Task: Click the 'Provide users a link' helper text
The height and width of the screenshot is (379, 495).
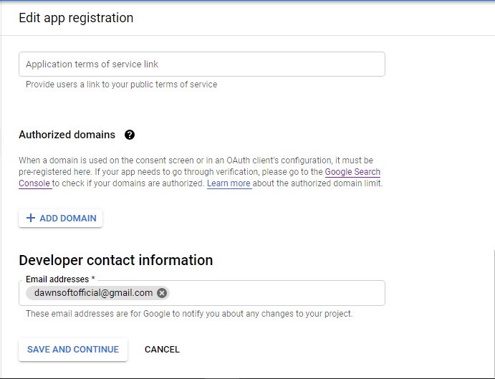Action: click(122, 85)
